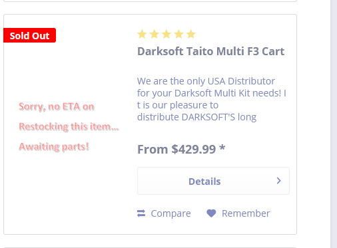337x248 pixels.
Task: Click the product description starting We are the only
Action: tap(212, 99)
